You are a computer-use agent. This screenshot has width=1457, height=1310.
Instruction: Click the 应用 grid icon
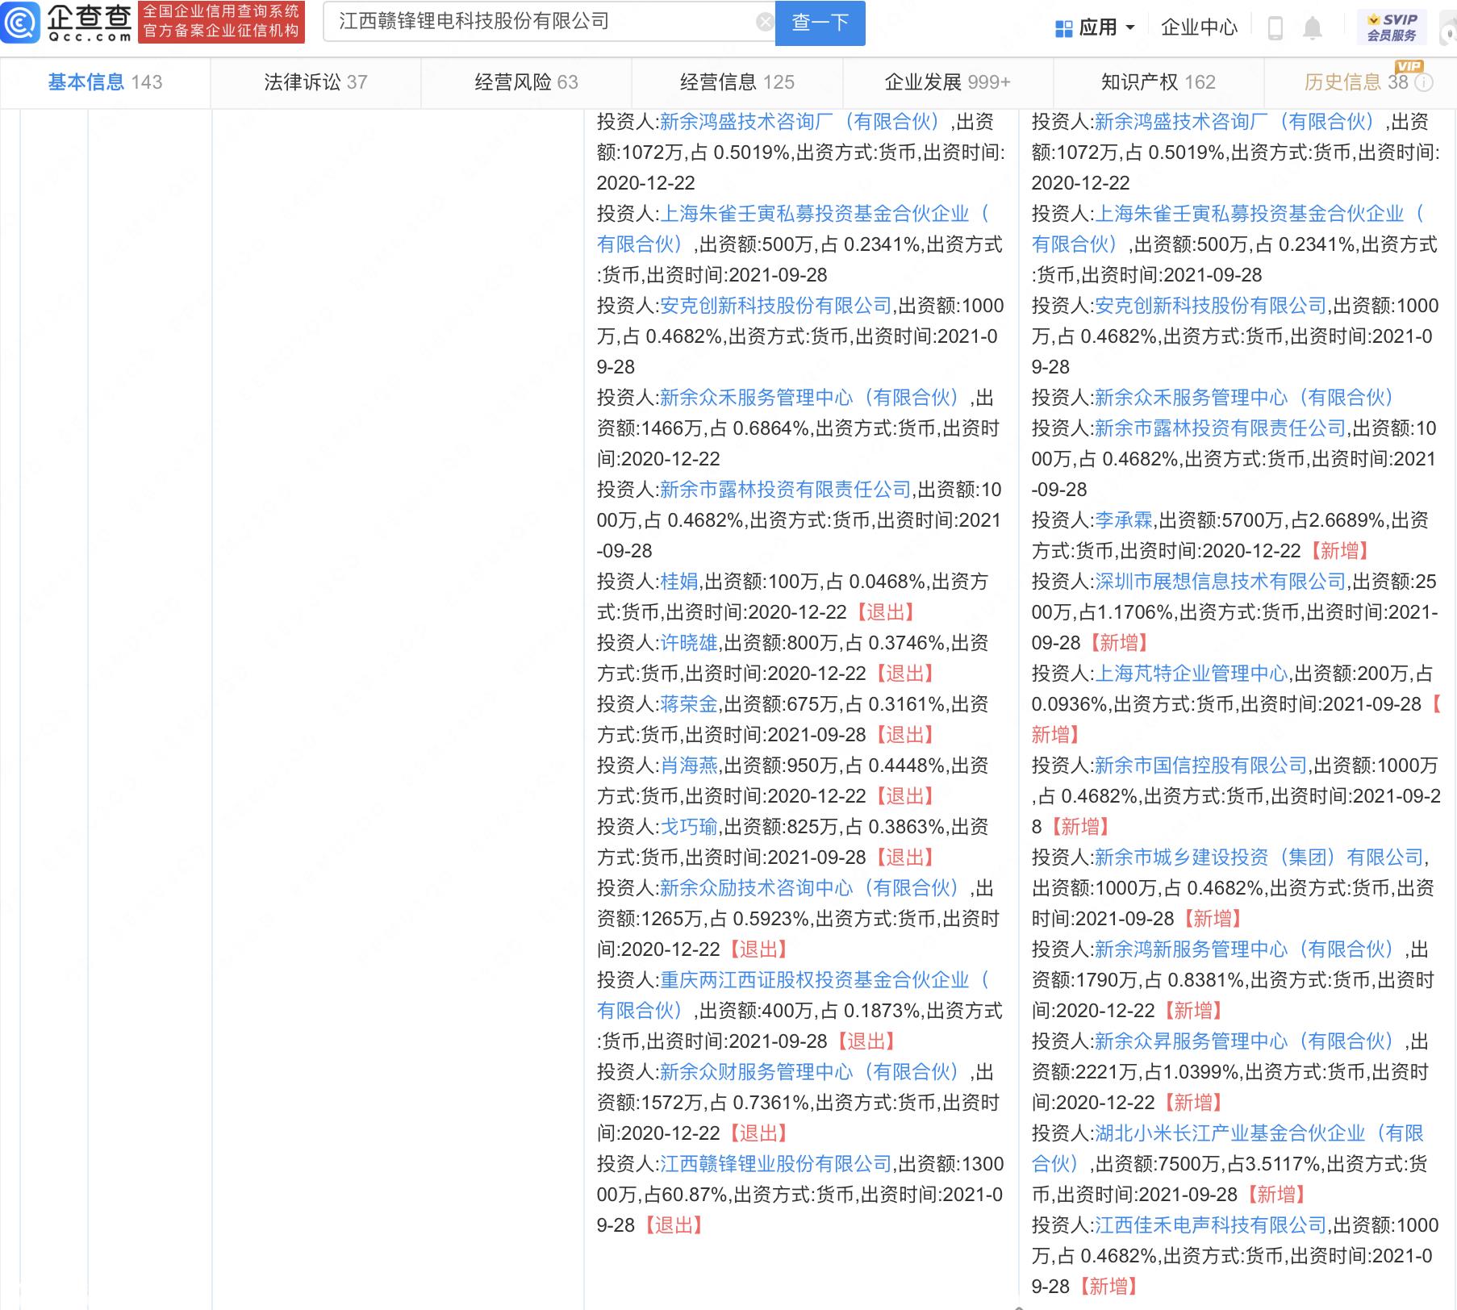[x=1063, y=28]
